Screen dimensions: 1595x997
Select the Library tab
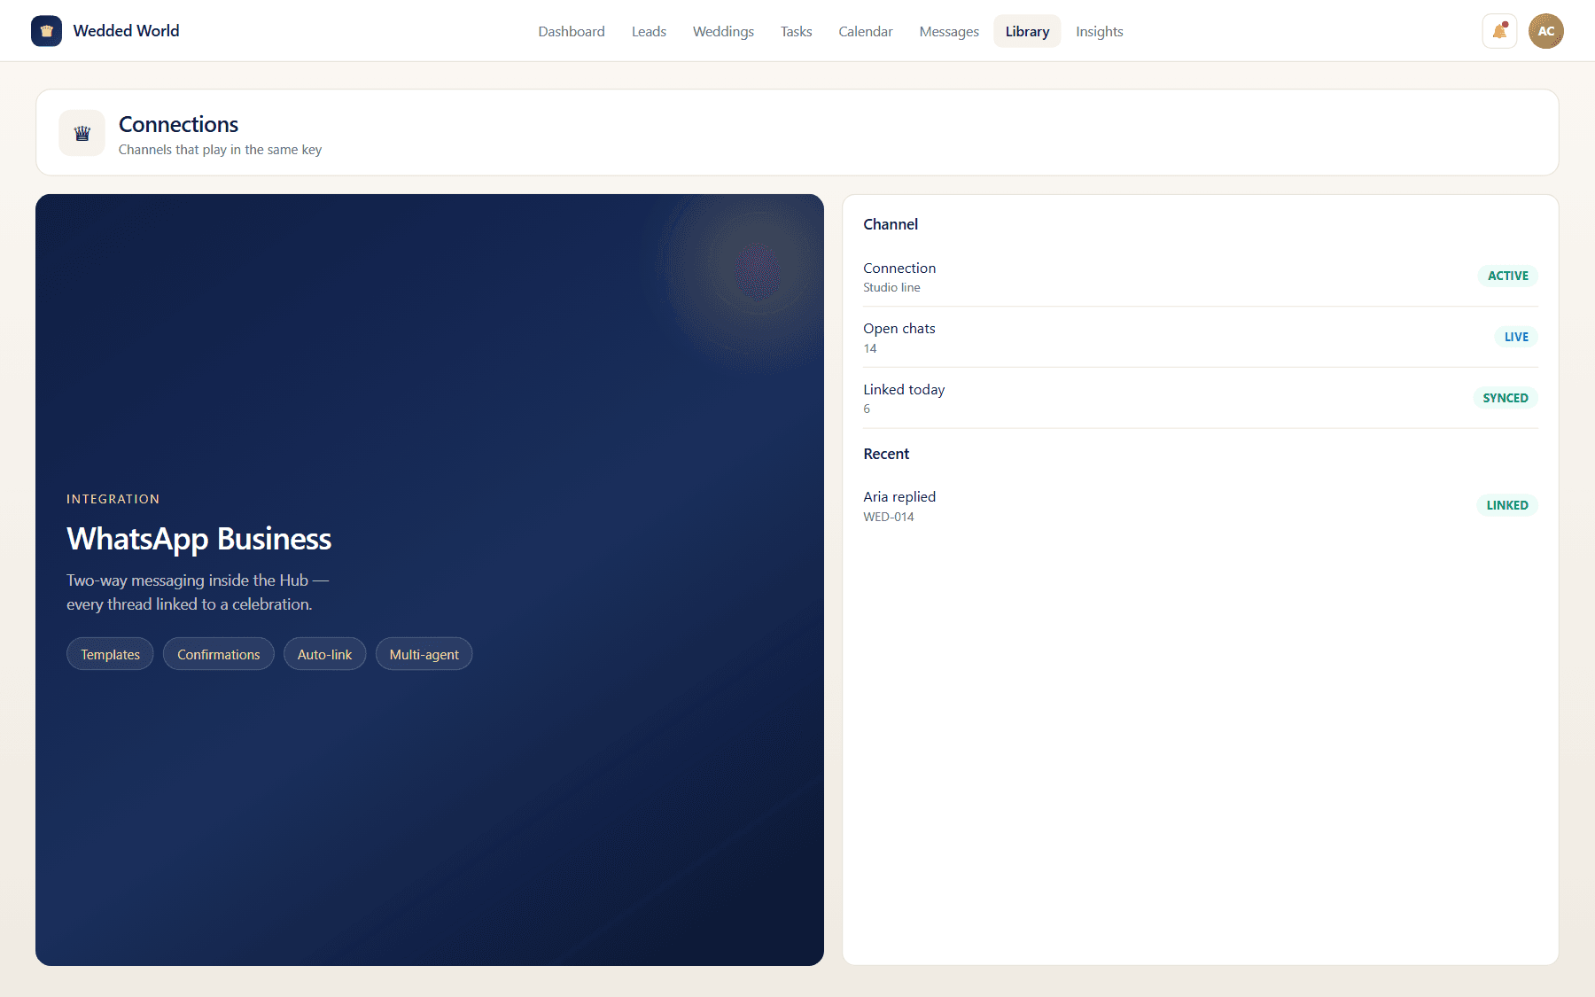1027,31
